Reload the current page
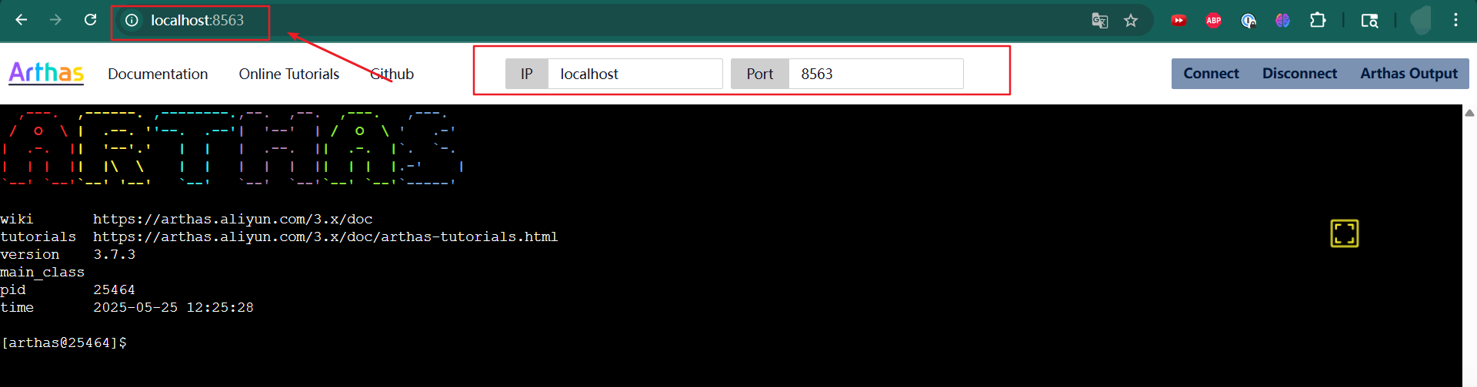1477x387 pixels. tap(90, 20)
